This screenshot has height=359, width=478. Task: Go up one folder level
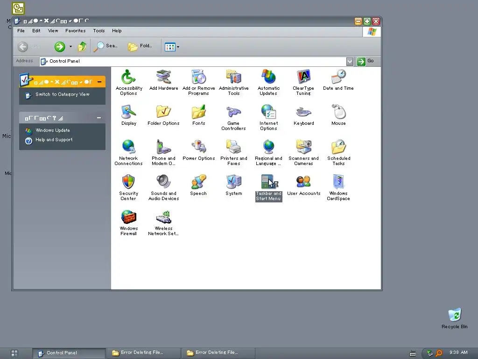click(x=82, y=47)
